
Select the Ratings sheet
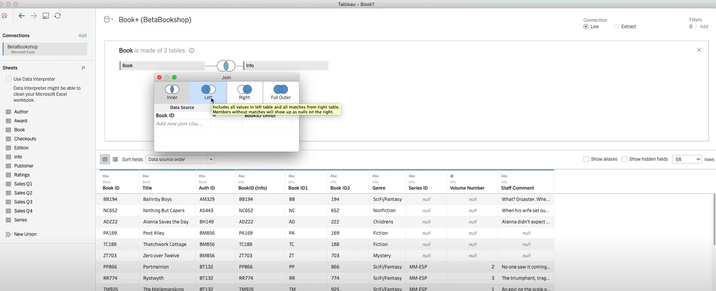tap(22, 175)
